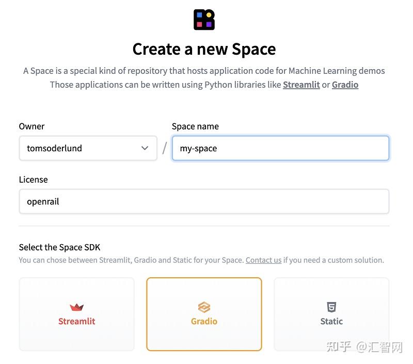The width and height of the screenshot is (413, 364).
Task: Choose Streamlit as the Space SDK
Action: (x=76, y=314)
